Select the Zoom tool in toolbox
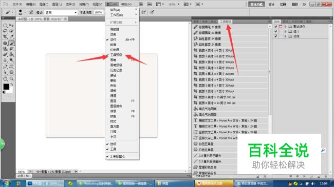The width and height of the screenshot is (334, 187). point(11,79)
